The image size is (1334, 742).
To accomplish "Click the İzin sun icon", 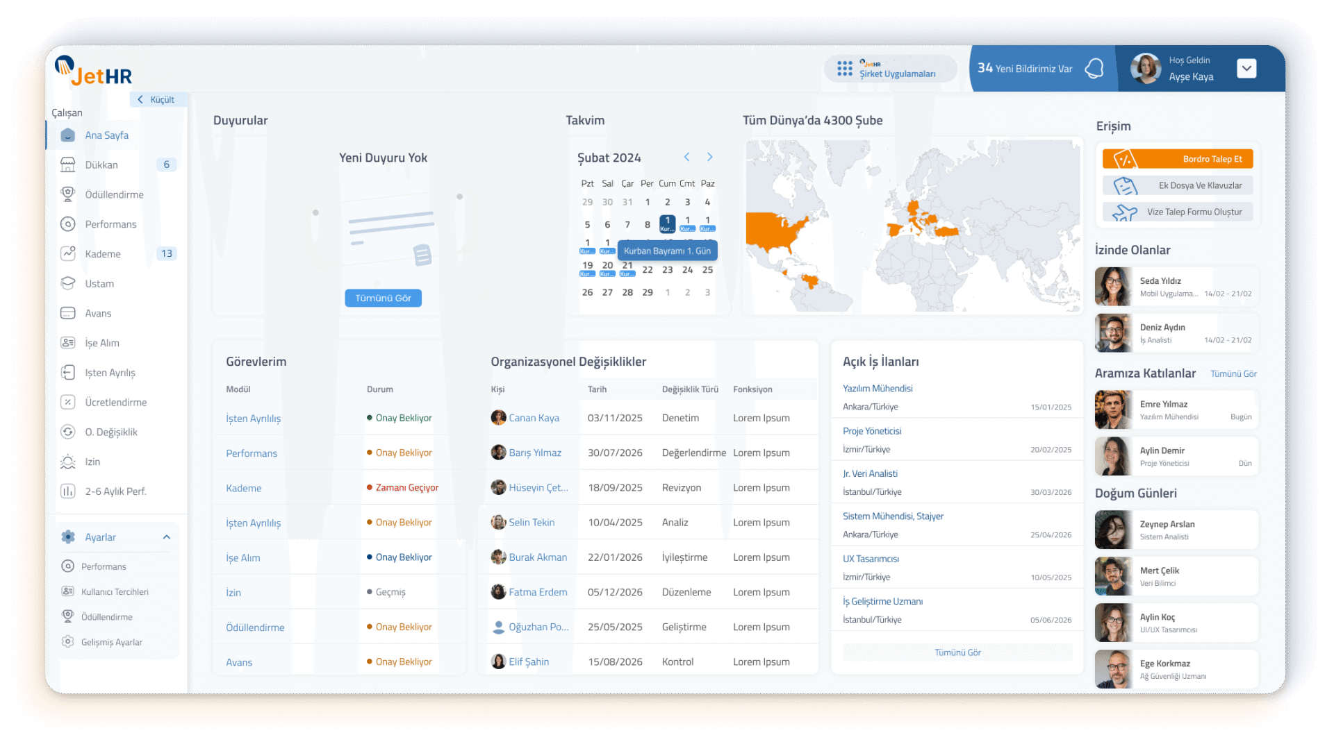I will click(67, 462).
